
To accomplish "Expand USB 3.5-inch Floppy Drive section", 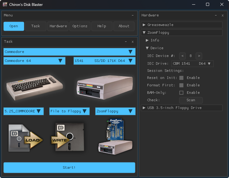I will 182,108.
